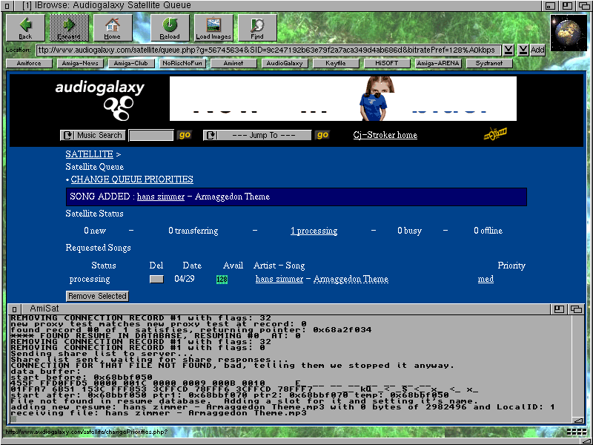Click into the Location URL field
This screenshot has height=445, width=593.
click(268, 50)
